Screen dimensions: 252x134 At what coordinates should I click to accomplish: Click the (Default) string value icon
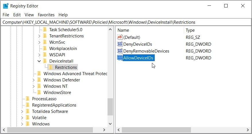[x=120, y=37]
